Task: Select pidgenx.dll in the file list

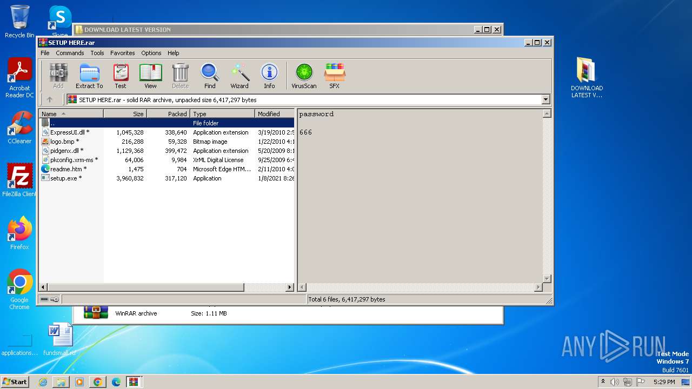Action: pyautogui.click(x=167, y=151)
